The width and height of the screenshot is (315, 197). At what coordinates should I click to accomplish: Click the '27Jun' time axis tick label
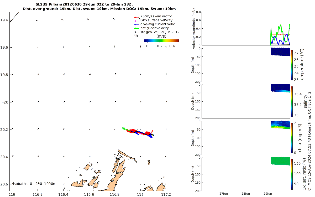[x=224, y=193]
